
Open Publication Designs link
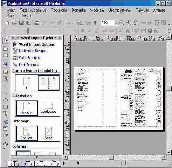point(33,51)
